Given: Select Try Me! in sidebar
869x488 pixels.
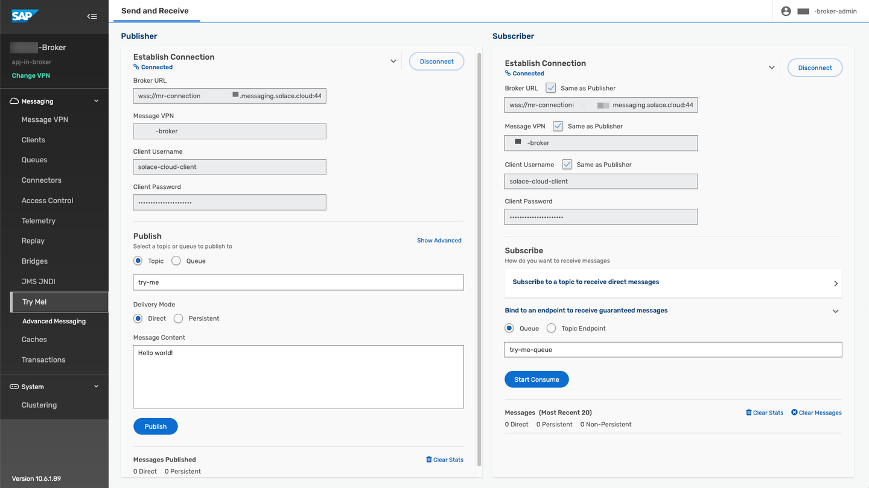Looking at the screenshot, I should pos(59,302).
